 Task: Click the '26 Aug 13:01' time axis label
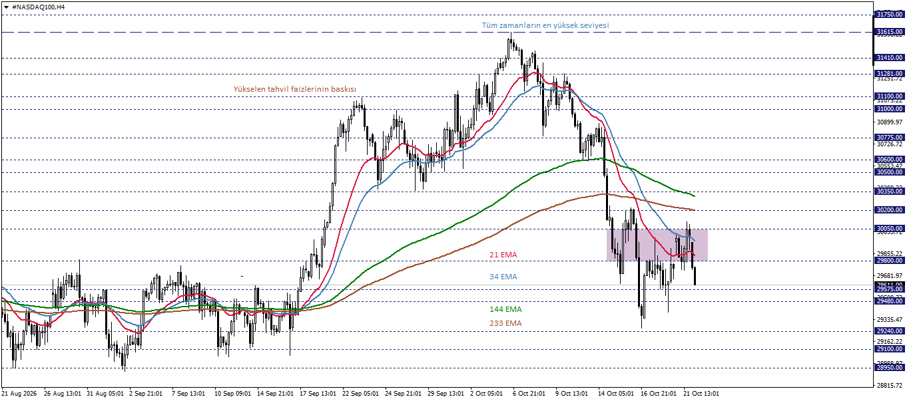coord(62,394)
